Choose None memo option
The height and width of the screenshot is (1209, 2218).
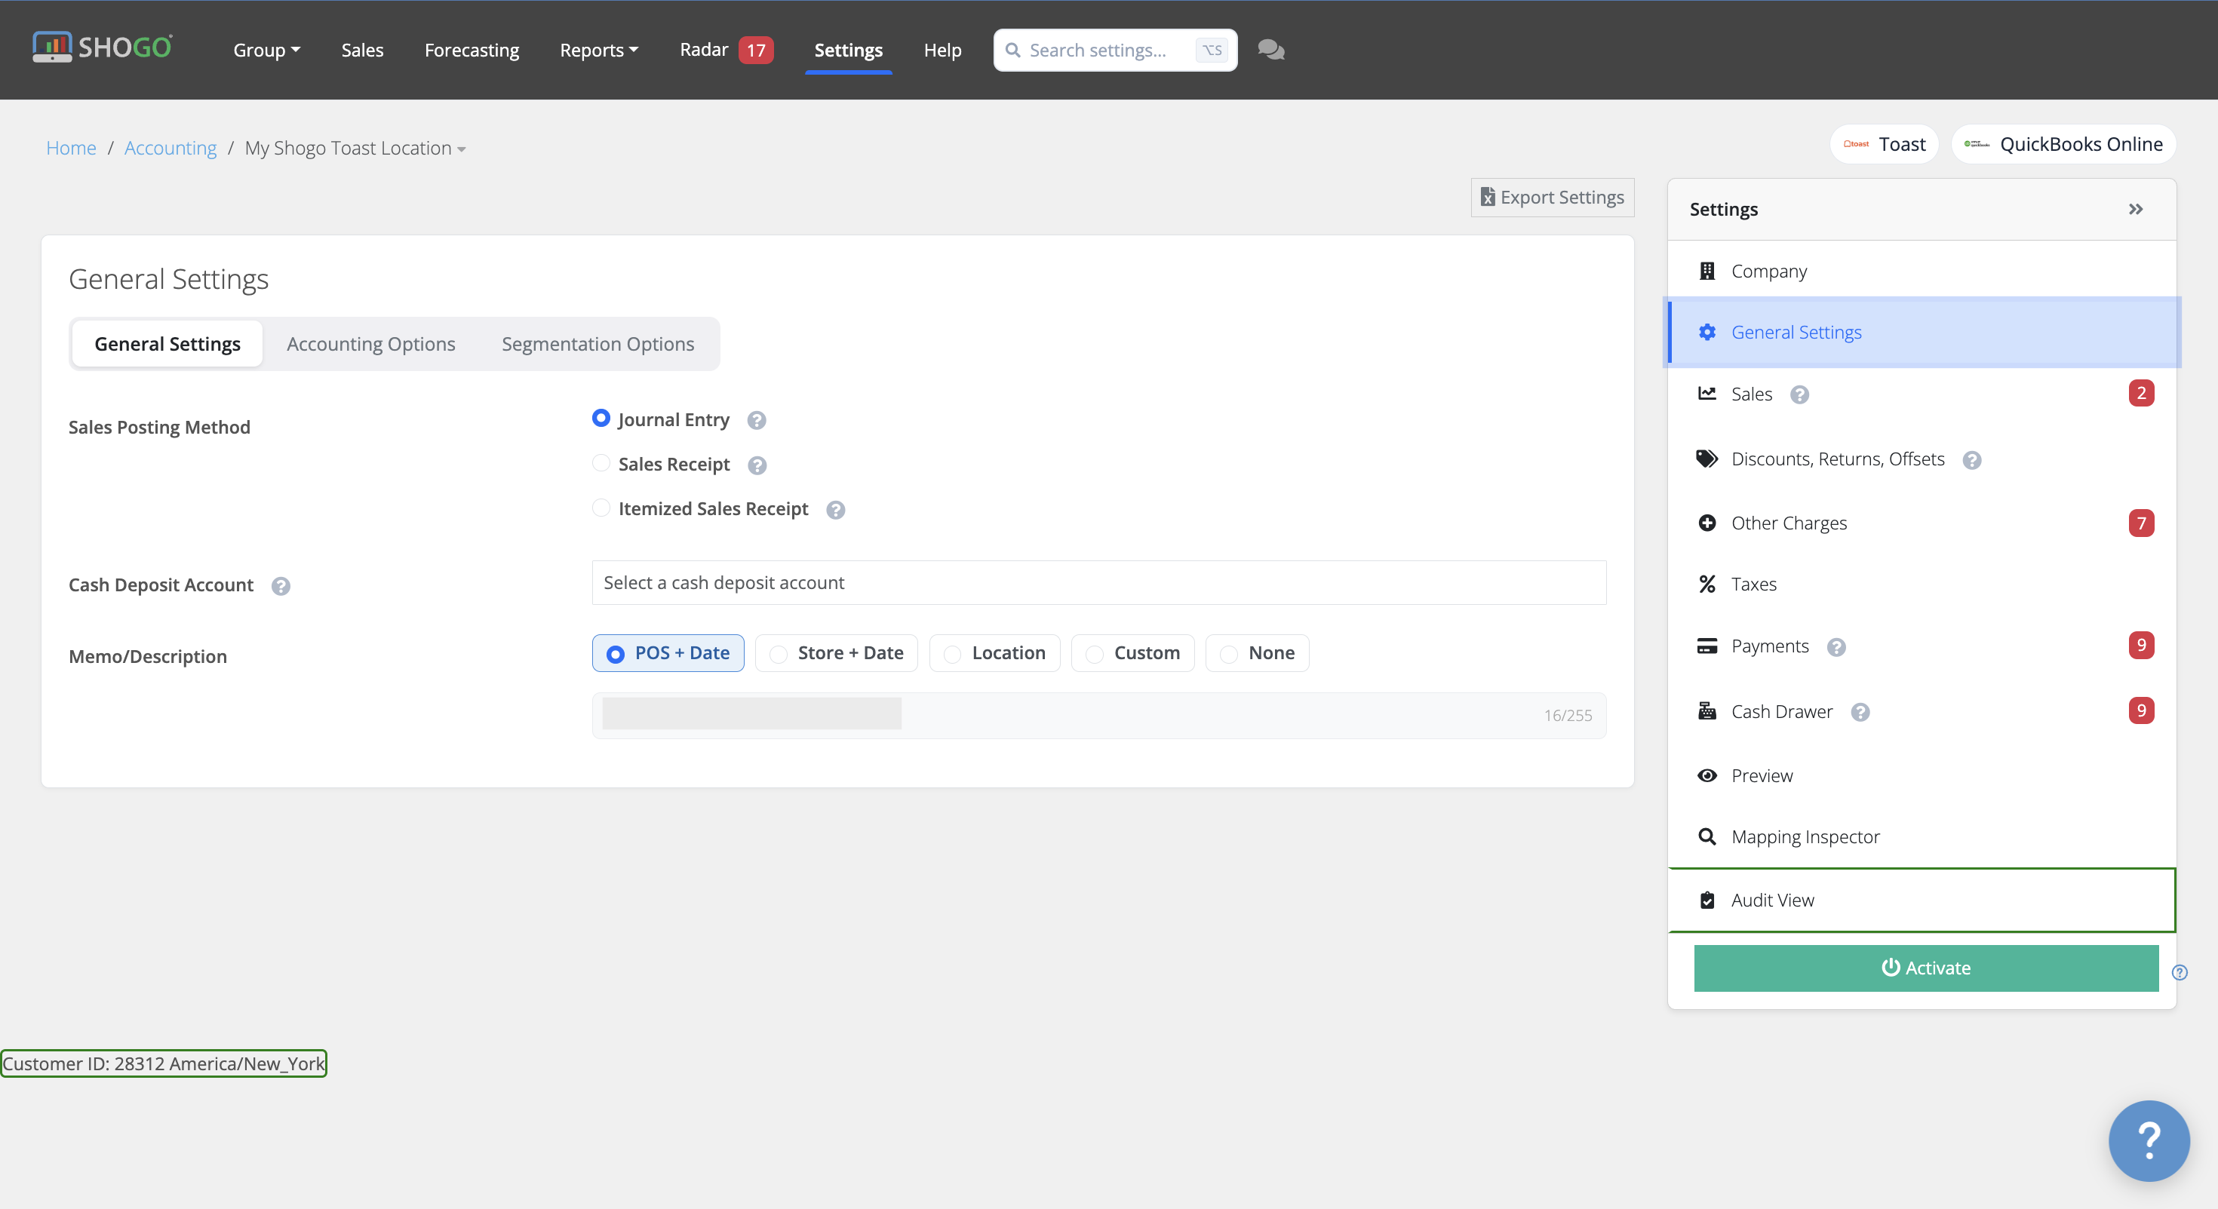click(x=1257, y=653)
